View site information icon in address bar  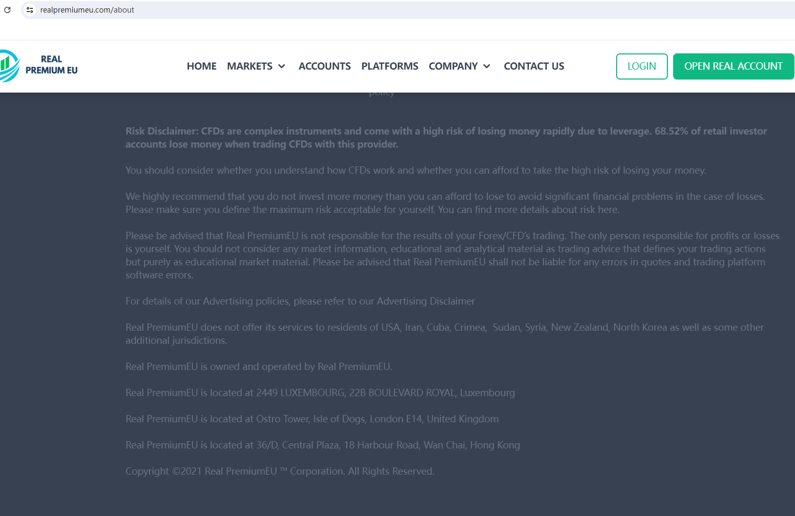pyautogui.click(x=30, y=10)
